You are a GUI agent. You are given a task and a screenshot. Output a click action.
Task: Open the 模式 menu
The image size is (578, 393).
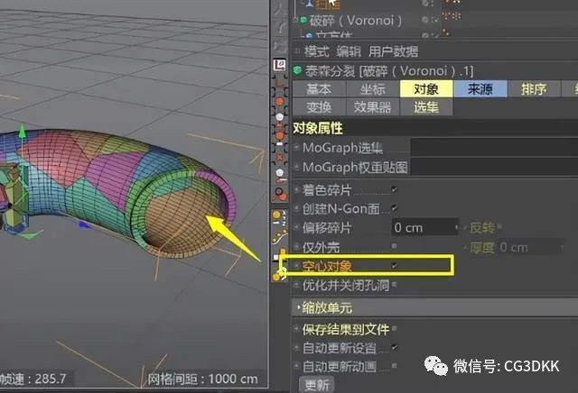tap(316, 51)
